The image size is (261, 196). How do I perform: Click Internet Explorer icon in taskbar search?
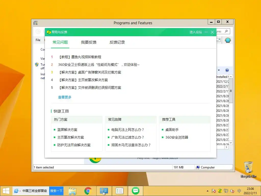pos(16,191)
